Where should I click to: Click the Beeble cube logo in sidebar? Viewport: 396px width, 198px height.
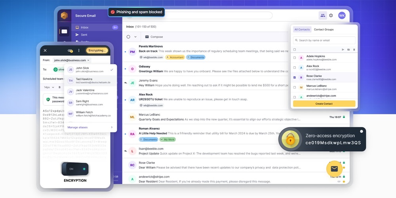coord(64,15)
